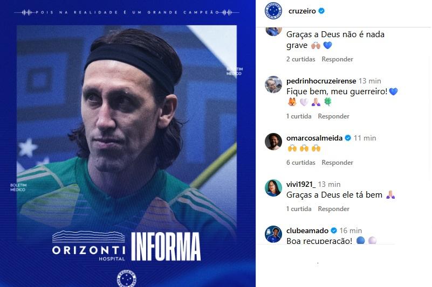This screenshot has width=432, height=287.
Task: Open omarcosalmeida profile picture
Action: 273,142
